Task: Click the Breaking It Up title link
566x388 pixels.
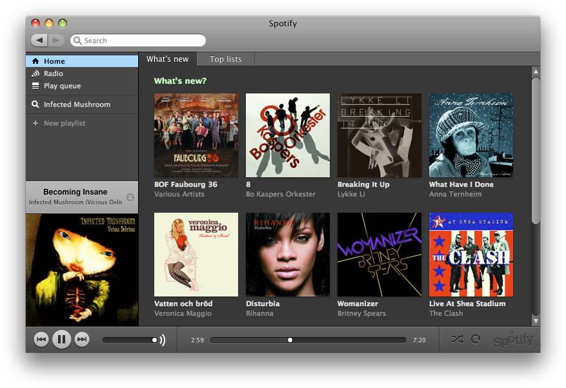Action: [x=363, y=184]
